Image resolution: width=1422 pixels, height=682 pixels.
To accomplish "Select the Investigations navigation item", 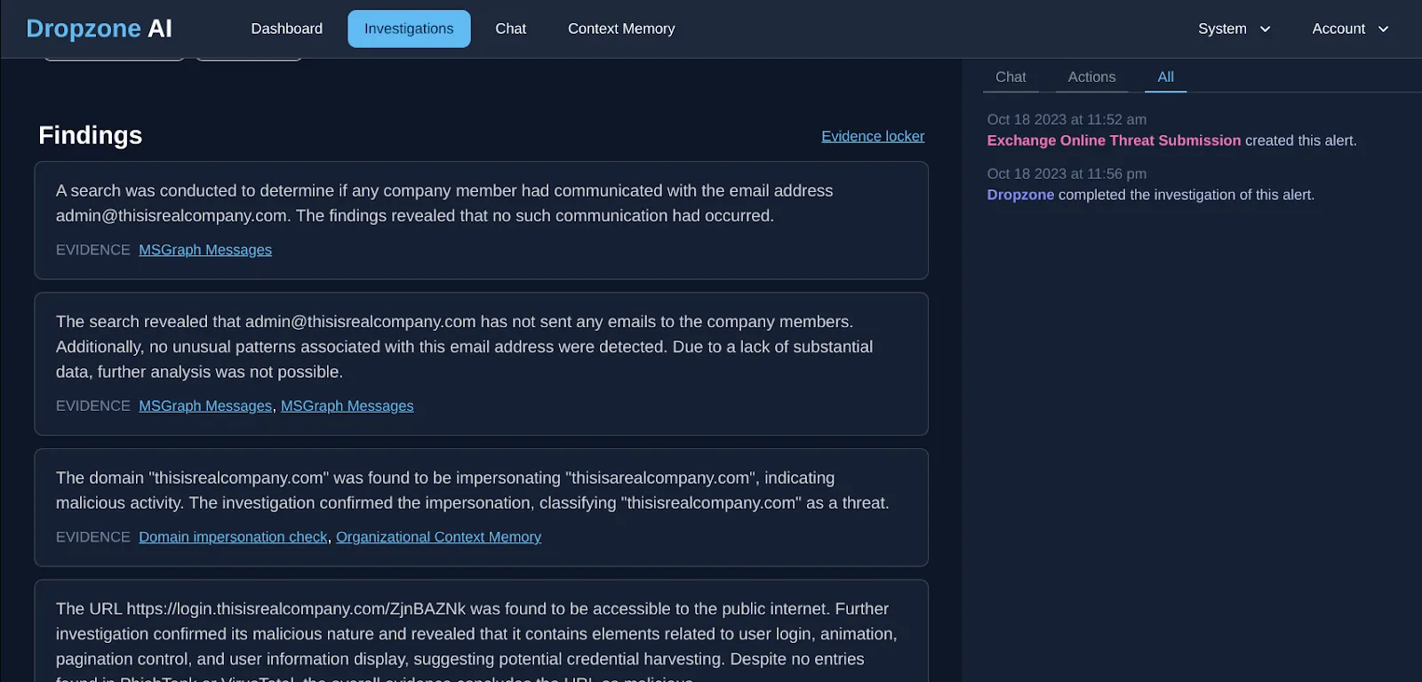I will point(409,28).
